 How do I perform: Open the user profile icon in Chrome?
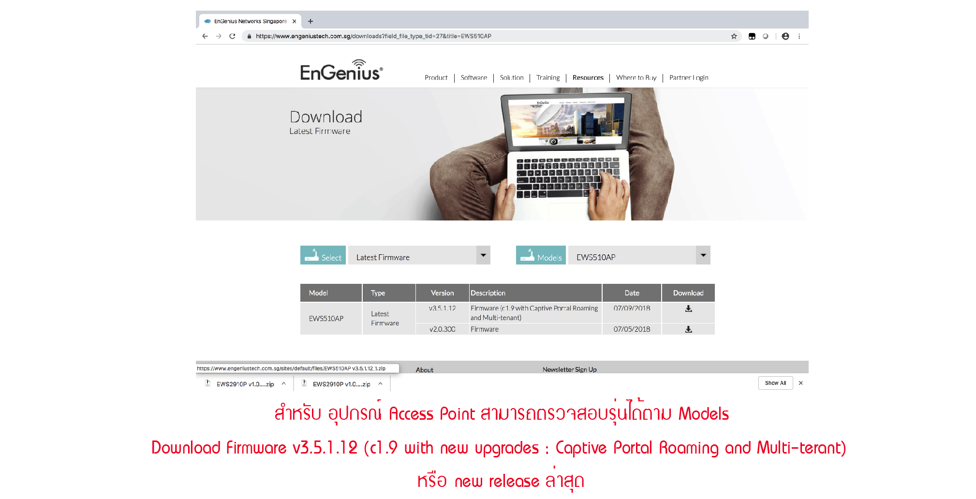click(x=785, y=36)
